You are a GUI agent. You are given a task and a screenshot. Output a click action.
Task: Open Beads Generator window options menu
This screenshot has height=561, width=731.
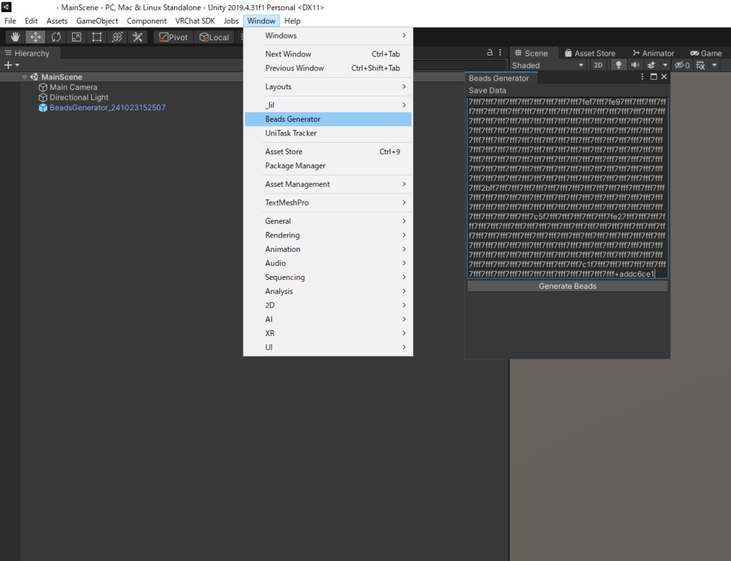tap(642, 77)
